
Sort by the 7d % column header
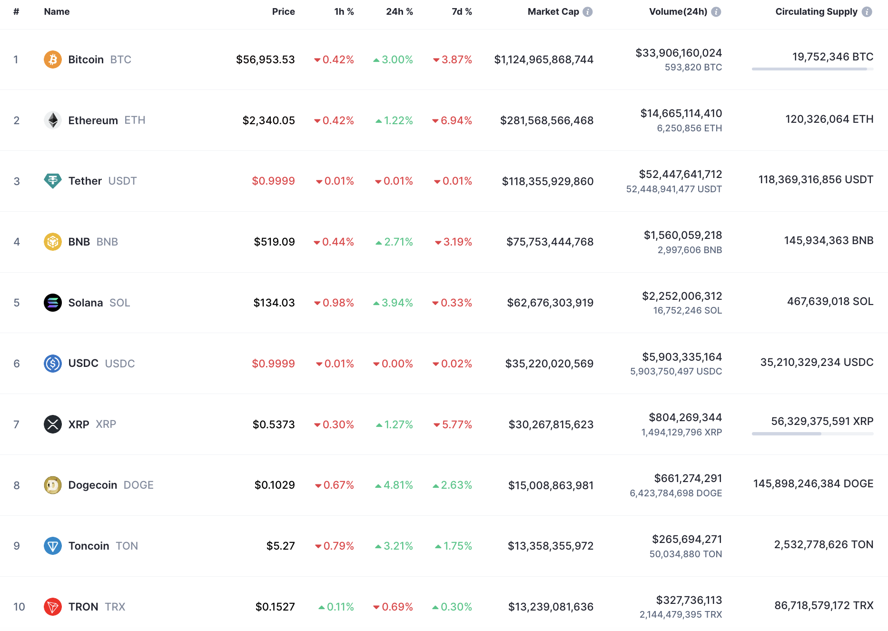pyautogui.click(x=462, y=12)
